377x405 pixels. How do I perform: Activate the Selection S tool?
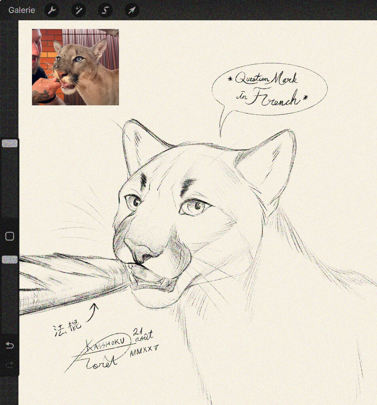105,10
